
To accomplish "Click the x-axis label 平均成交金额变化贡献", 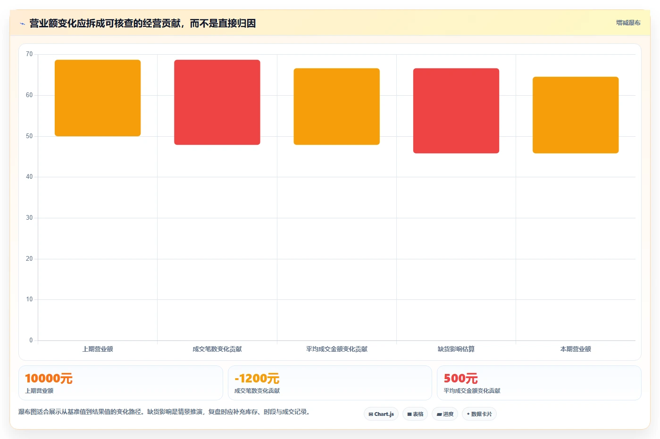I will [336, 349].
